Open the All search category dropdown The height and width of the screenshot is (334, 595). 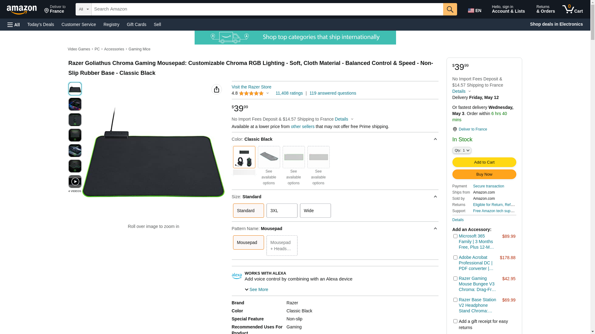[x=84, y=9]
